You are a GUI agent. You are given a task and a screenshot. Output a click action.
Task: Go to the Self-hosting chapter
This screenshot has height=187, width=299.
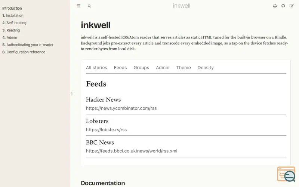point(14,23)
